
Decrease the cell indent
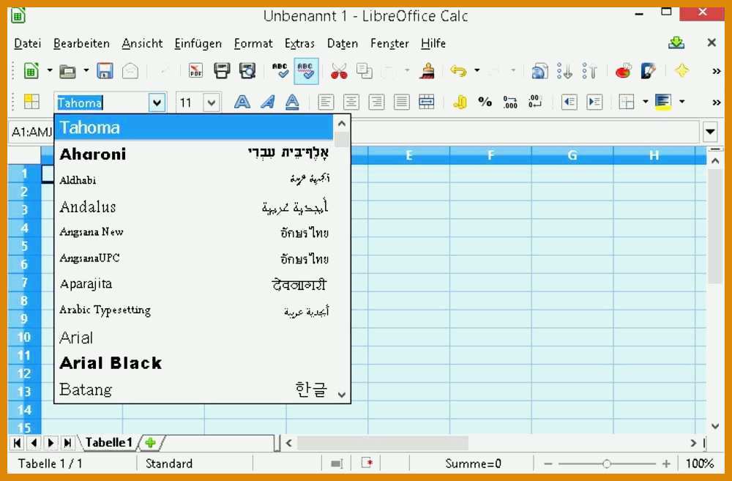pyautogui.click(x=569, y=102)
